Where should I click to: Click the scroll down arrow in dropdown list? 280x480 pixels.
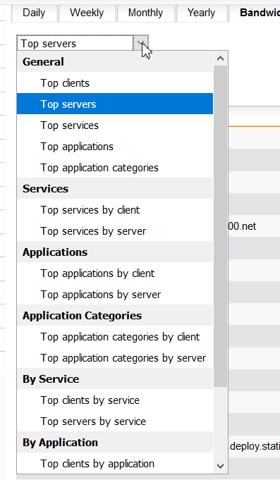(x=220, y=466)
